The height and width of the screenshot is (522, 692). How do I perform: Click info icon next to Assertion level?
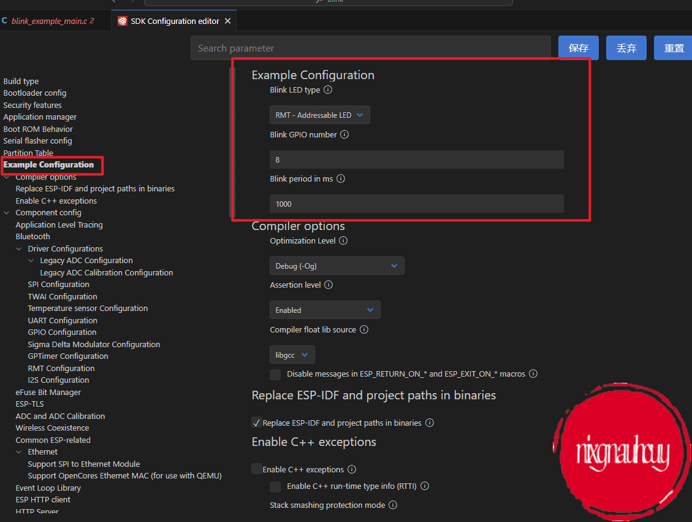click(329, 285)
